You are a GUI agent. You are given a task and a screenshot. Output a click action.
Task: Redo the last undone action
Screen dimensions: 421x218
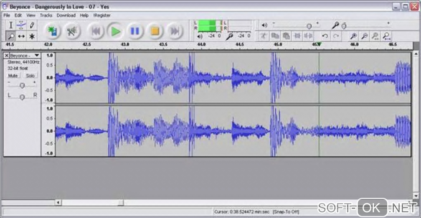click(336, 36)
